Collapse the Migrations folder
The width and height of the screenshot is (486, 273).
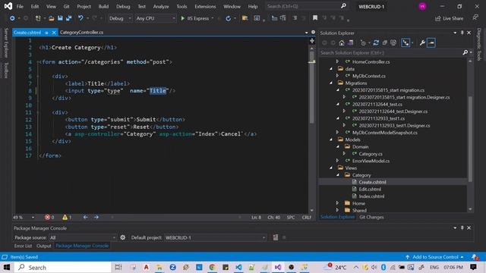tap(331, 83)
